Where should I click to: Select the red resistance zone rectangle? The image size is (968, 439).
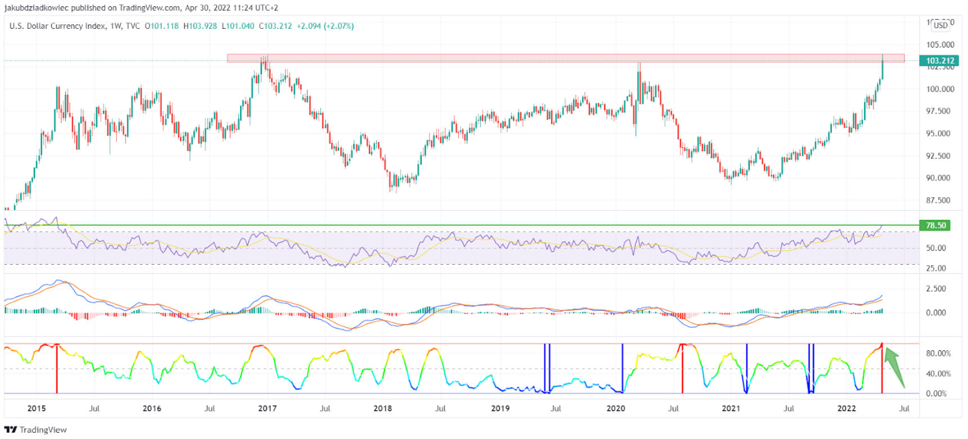tap(566, 58)
